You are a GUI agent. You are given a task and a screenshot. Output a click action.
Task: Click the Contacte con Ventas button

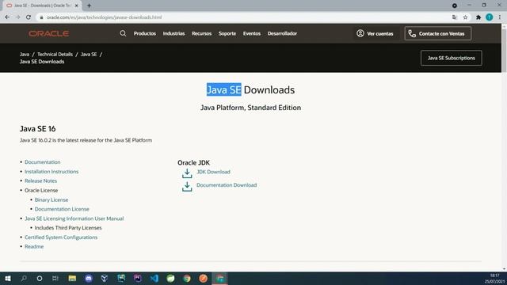tap(438, 33)
